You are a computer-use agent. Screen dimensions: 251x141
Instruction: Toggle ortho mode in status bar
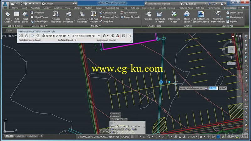[144, 137]
